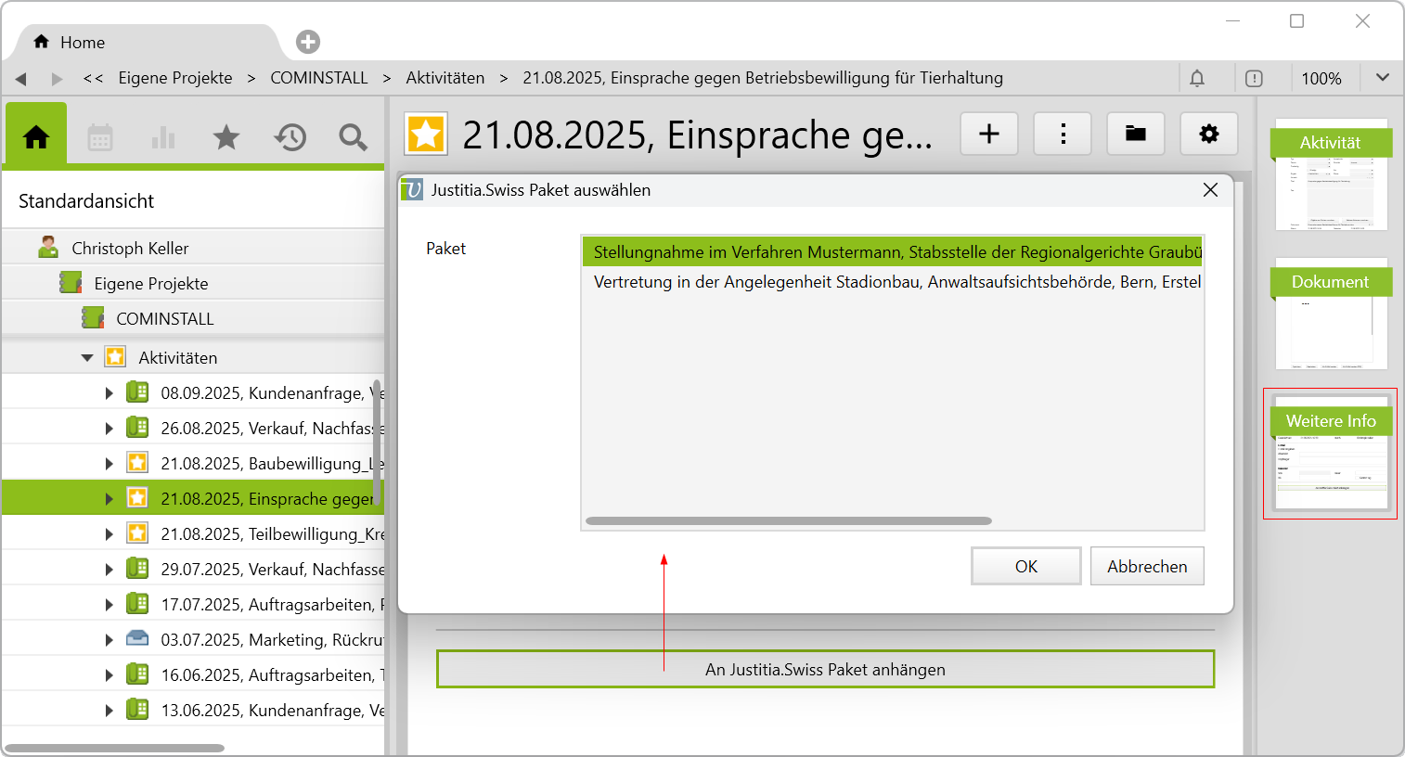Expand 29.07.2025 Verkauf tree entry
1405x757 pixels.
pyautogui.click(x=109, y=569)
